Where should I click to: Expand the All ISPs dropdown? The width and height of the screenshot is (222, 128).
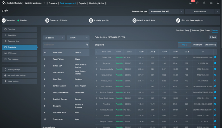click(78, 38)
